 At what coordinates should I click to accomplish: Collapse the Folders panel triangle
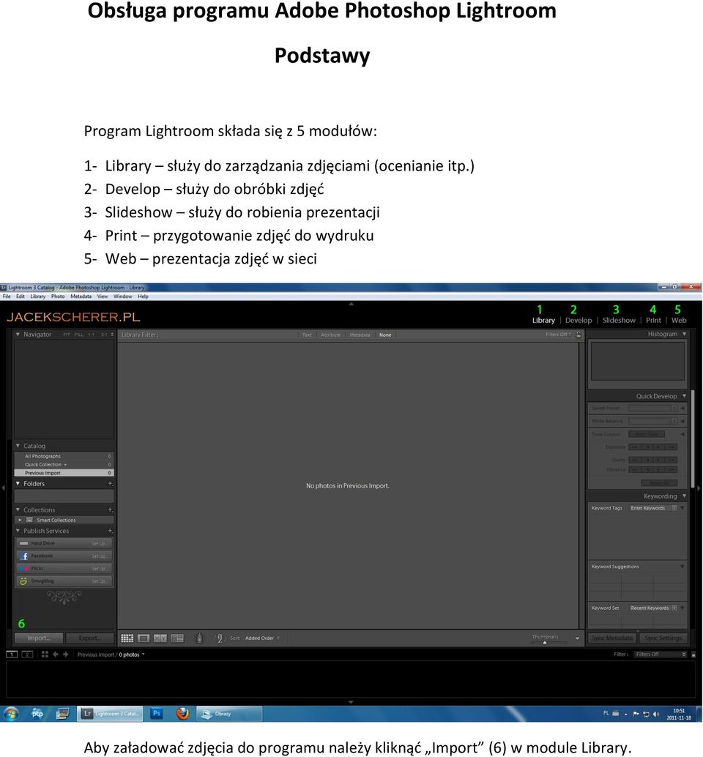18,483
